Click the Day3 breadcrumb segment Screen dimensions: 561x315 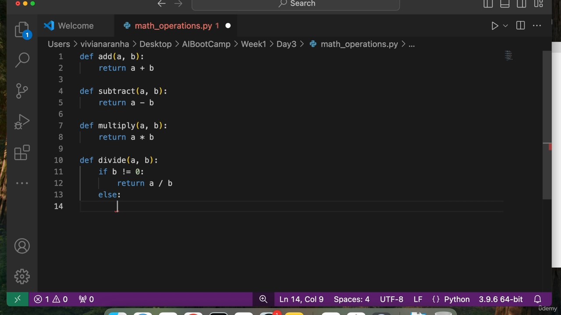tap(286, 44)
